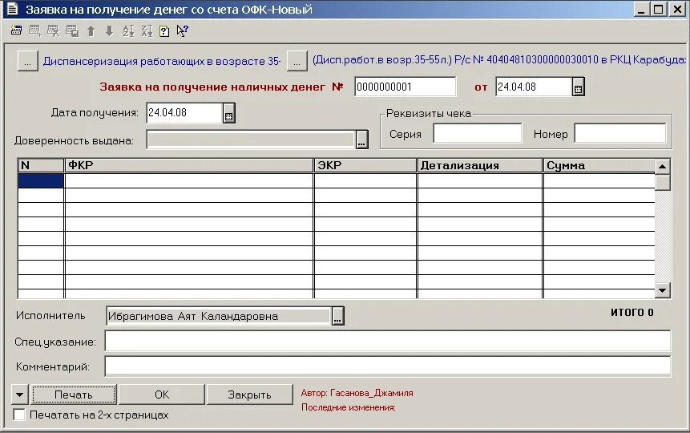Activate the What's This help cursor icon
Image resolution: width=690 pixels, height=433 pixels.
[x=182, y=30]
